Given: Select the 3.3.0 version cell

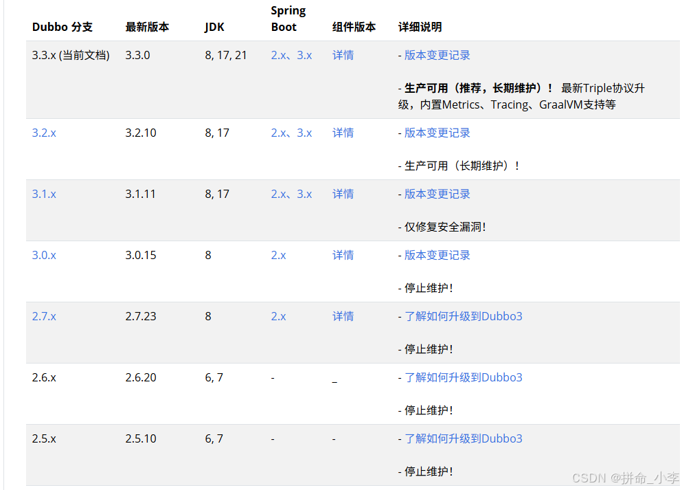Looking at the screenshot, I should tap(137, 55).
